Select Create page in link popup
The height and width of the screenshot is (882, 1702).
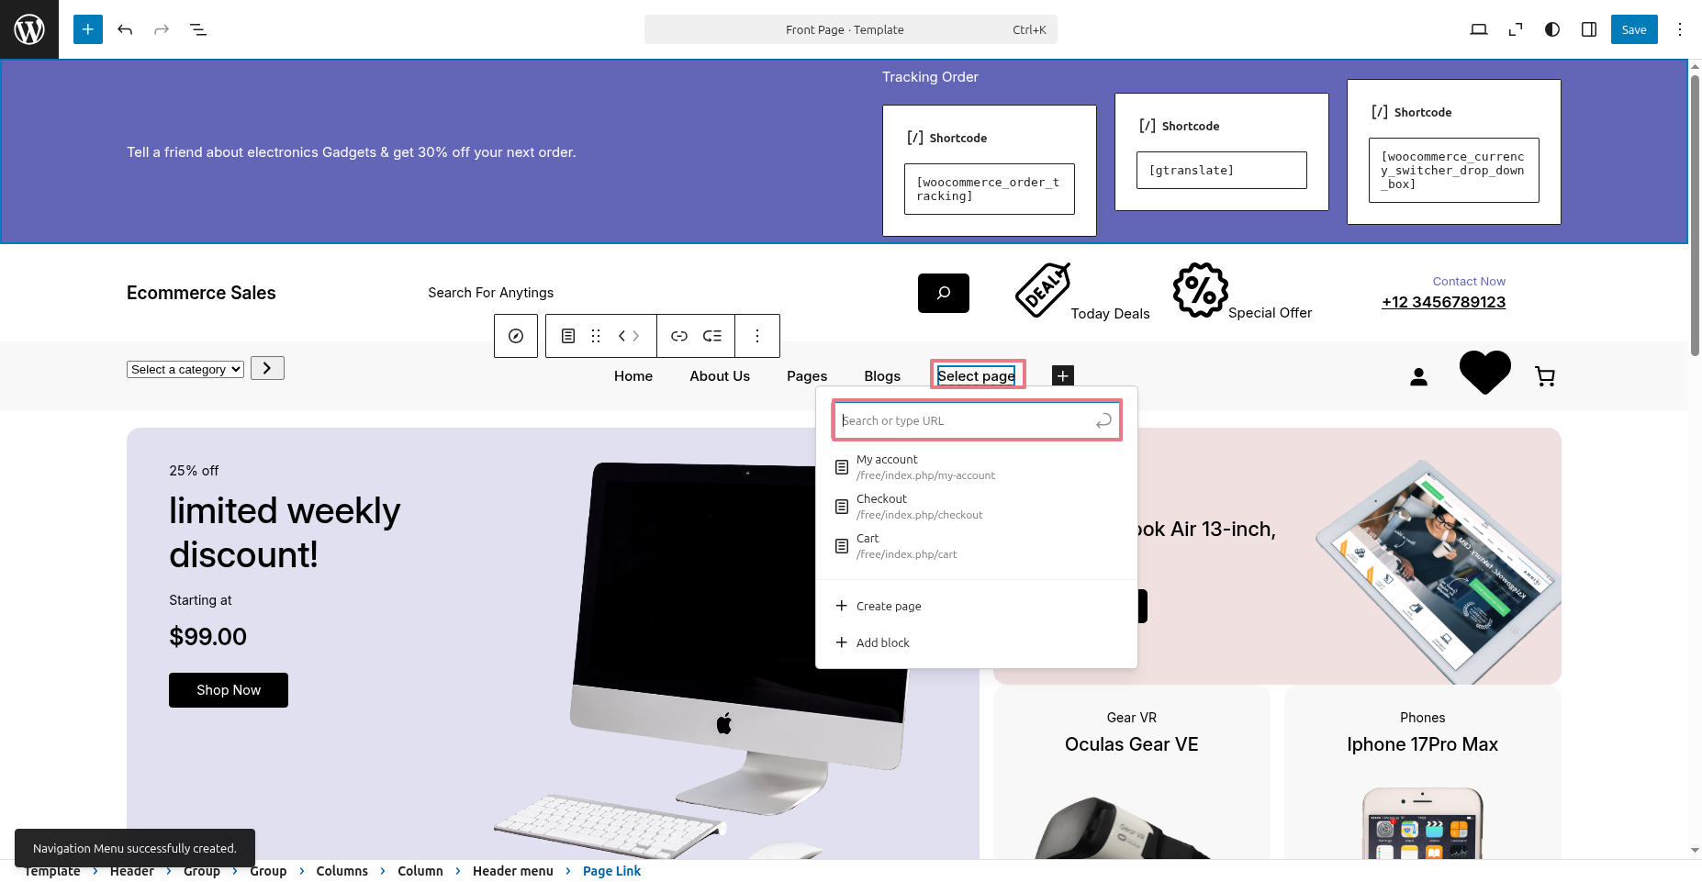888,606
